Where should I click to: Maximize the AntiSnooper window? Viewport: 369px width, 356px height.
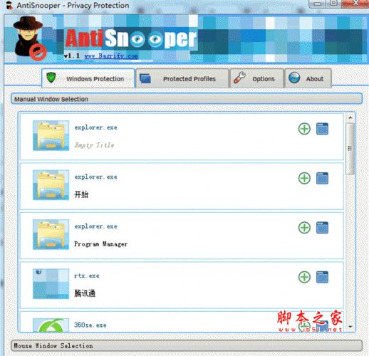tap(333, 4)
